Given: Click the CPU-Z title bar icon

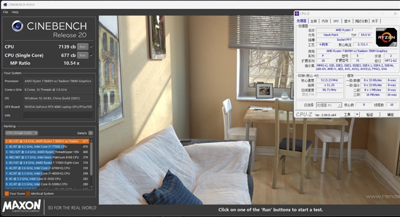Looking at the screenshot, I should [x=297, y=13].
